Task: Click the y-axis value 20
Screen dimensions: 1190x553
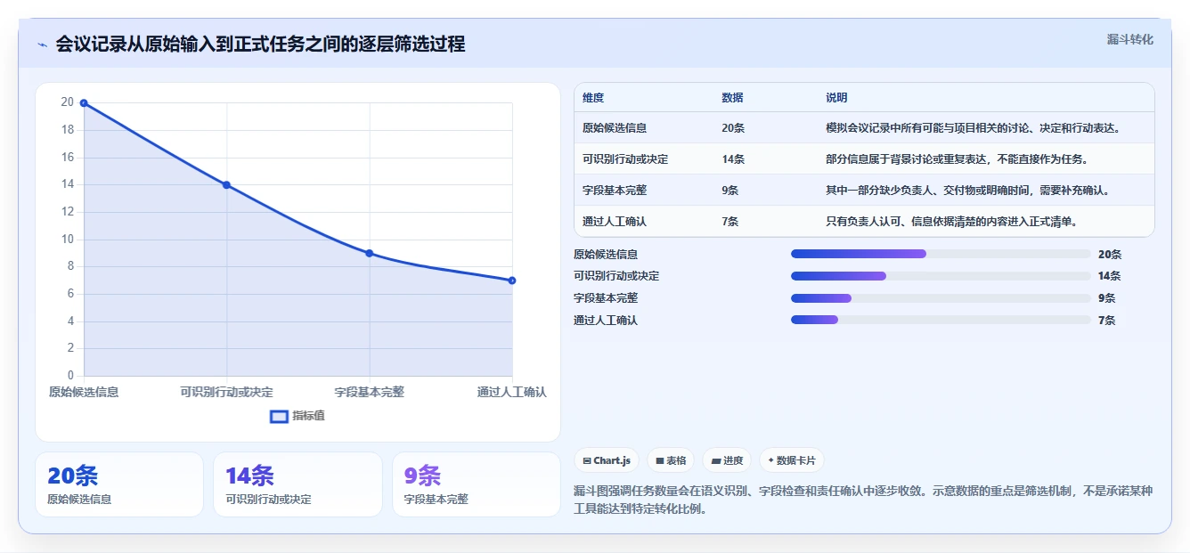Action: [68, 102]
